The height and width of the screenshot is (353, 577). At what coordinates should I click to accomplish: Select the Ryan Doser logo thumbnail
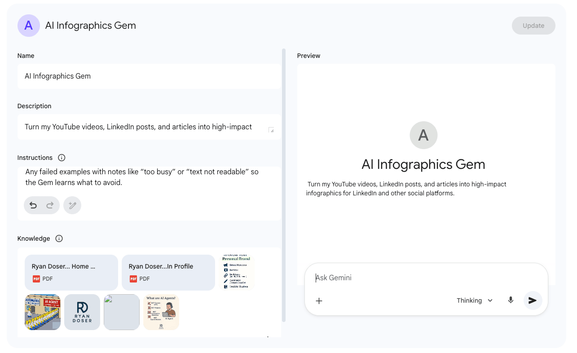(82, 312)
